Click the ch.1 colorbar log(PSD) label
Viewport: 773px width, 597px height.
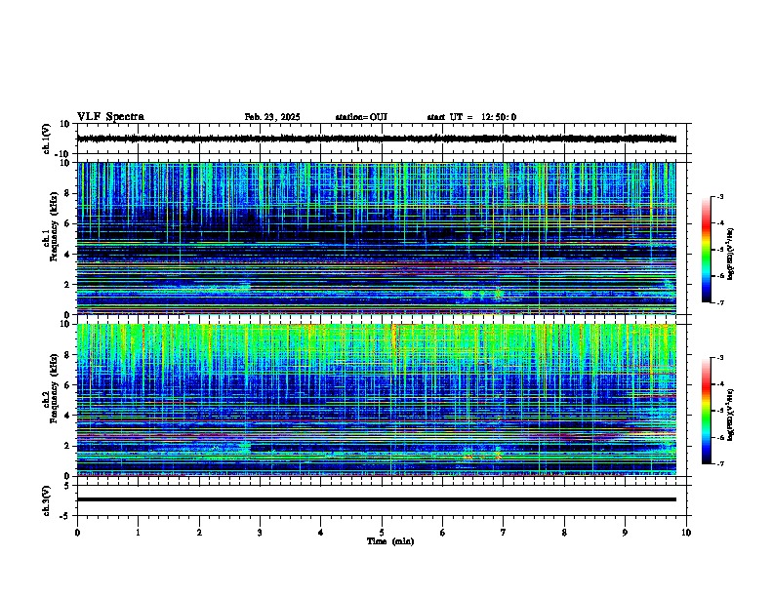point(731,255)
